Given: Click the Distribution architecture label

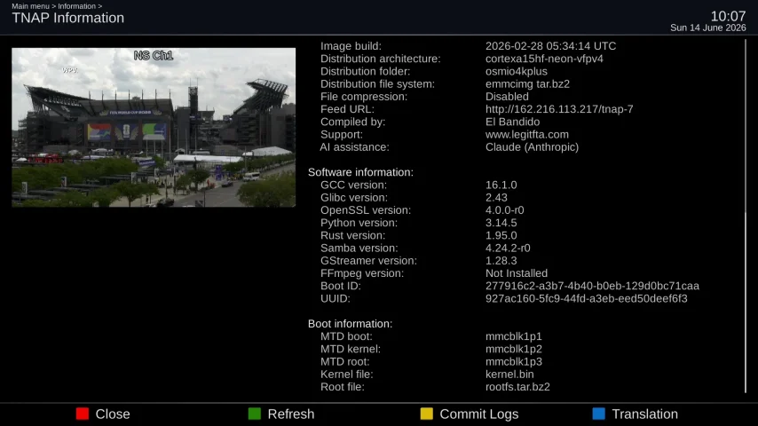Looking at the screenshot, I should tap(381, 59).
